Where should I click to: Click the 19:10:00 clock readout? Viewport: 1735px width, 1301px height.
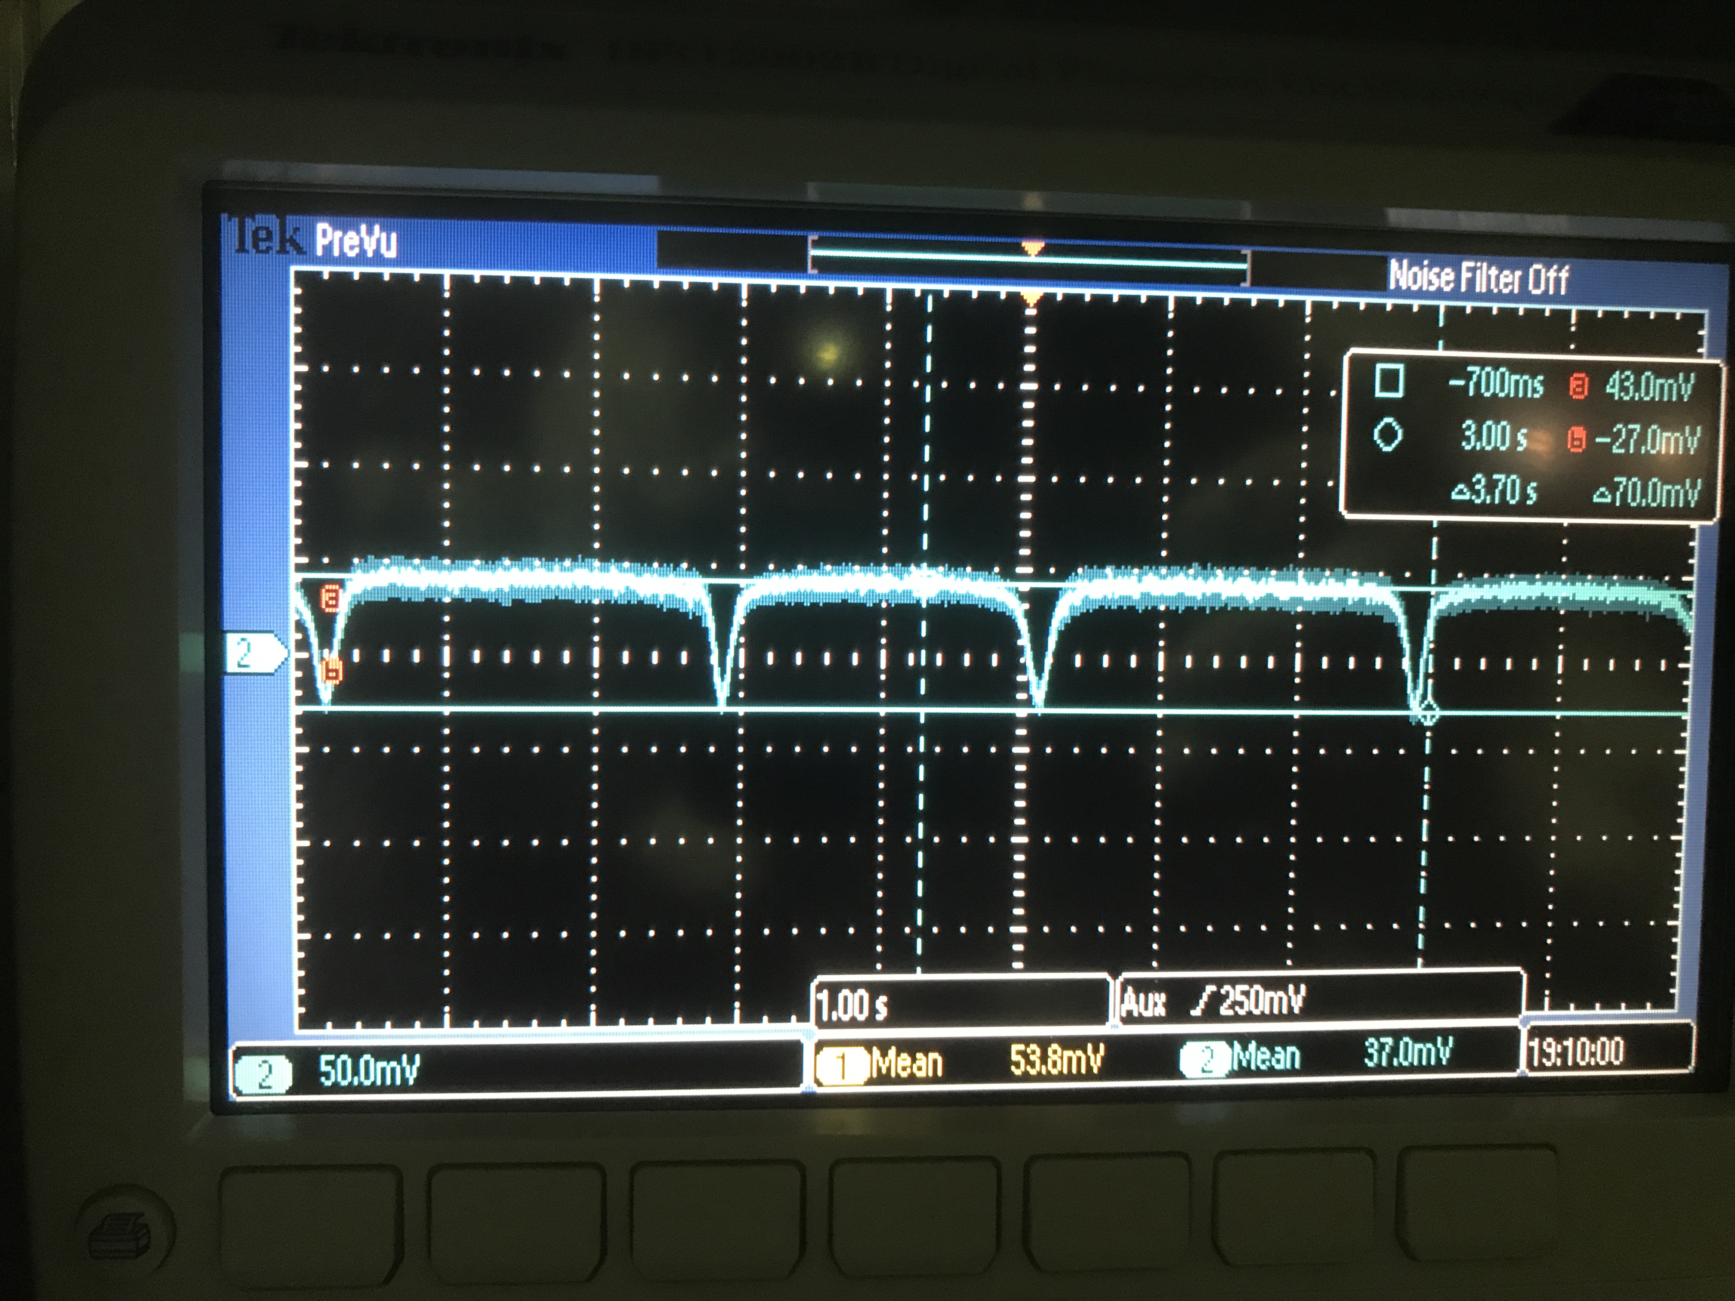[x=1577, y=1051]
